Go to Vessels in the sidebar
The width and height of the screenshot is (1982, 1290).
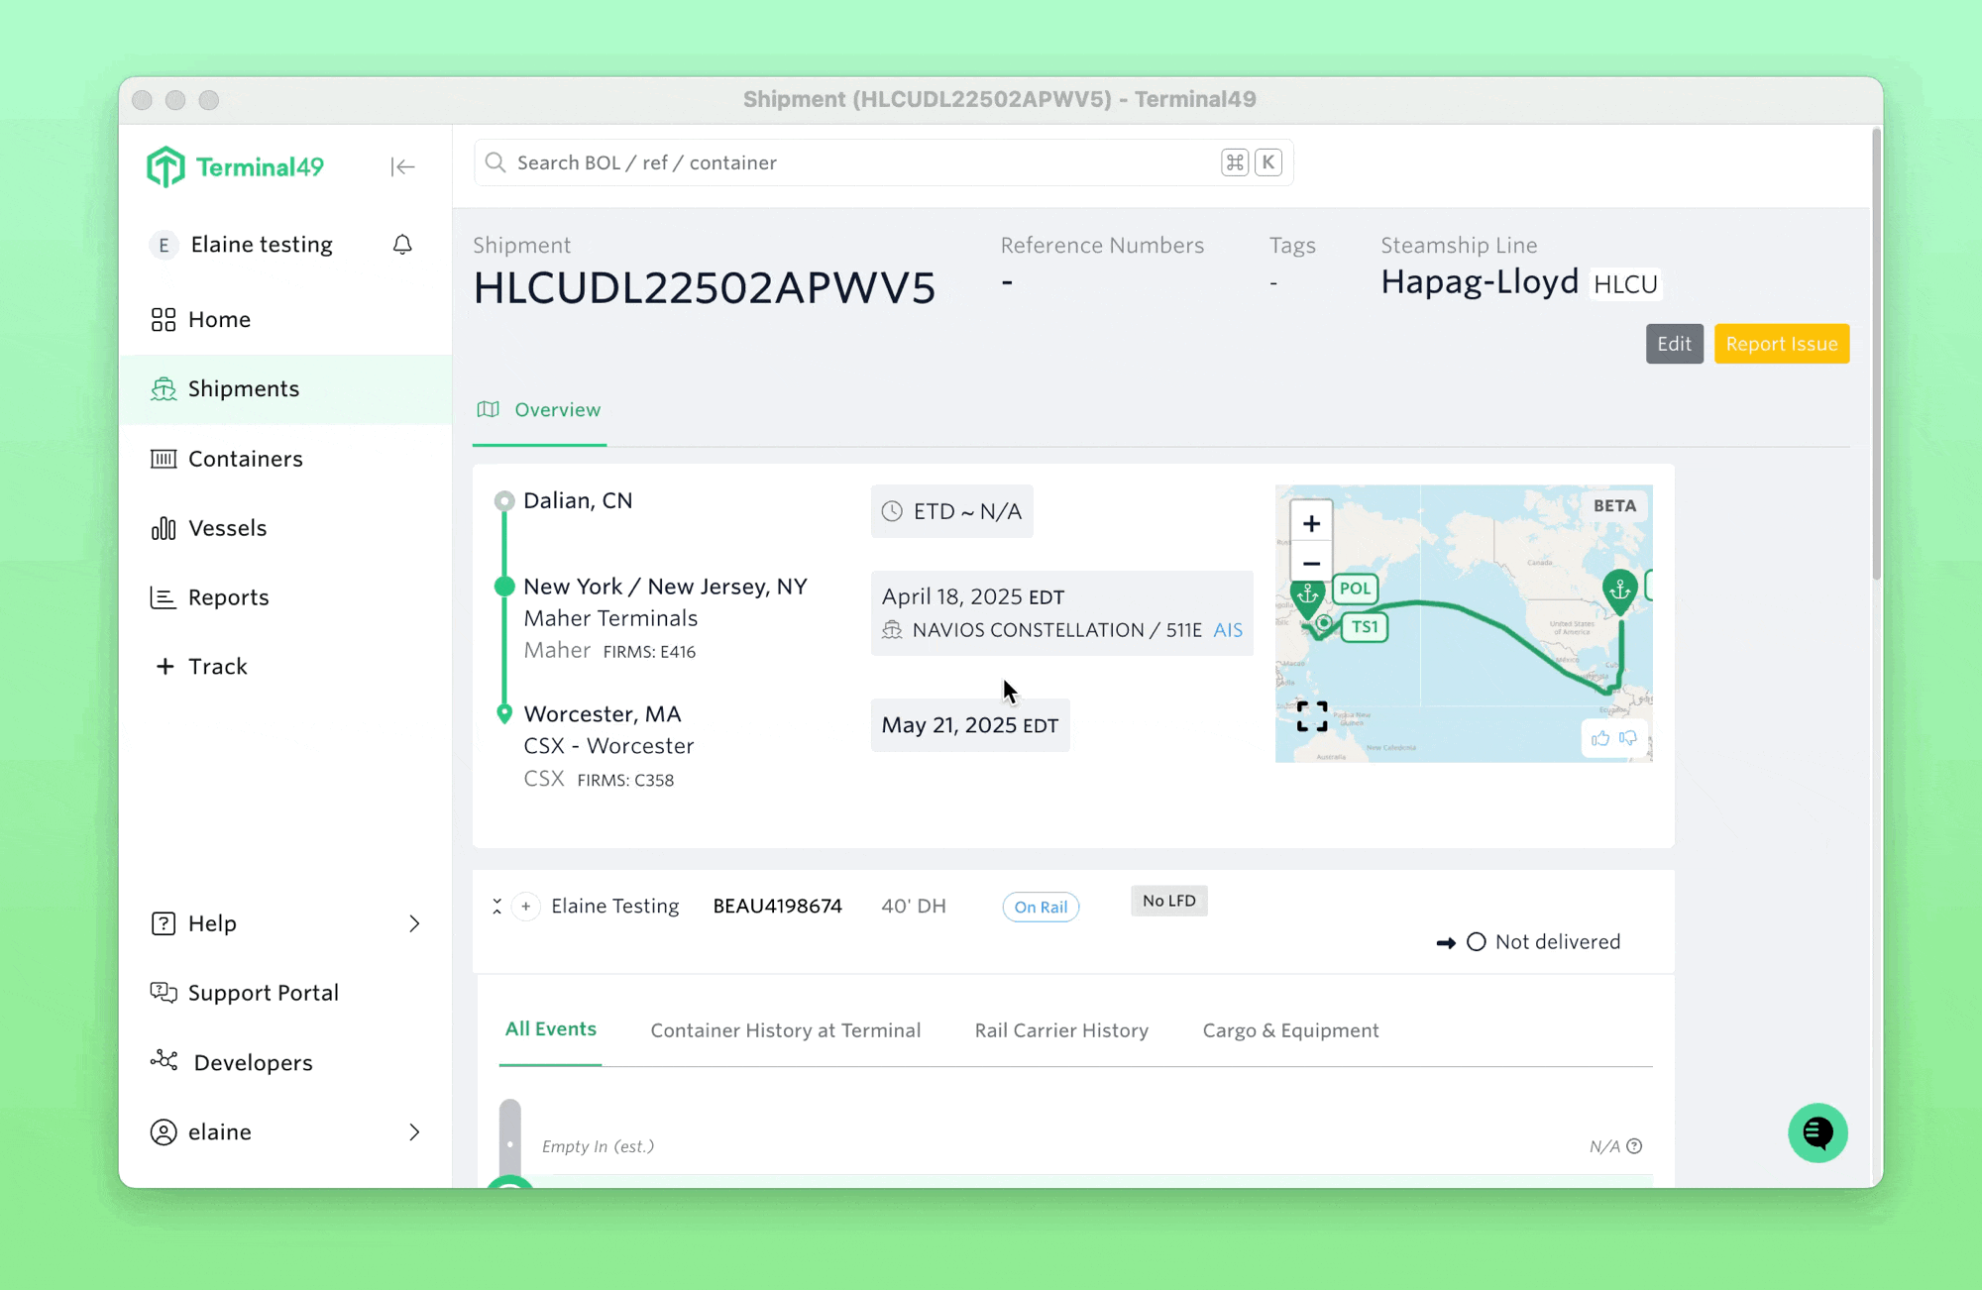[227, 528]
